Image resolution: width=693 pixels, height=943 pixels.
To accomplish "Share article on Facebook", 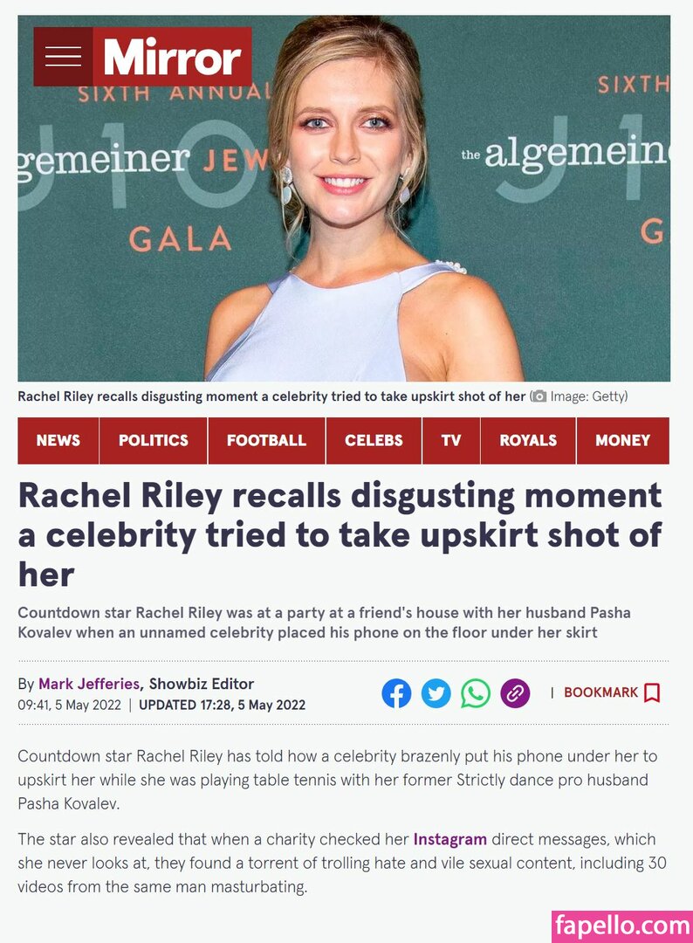I will (x=397, y=693).
